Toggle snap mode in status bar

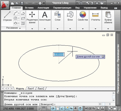click(x=39, y=109)
